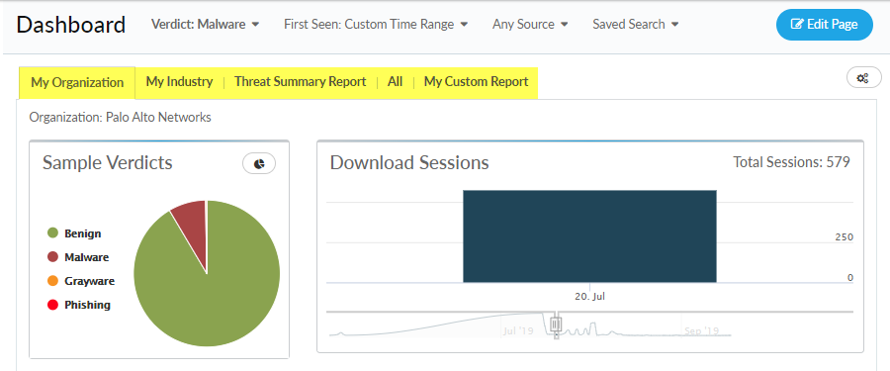Open the First Seen: Custom Time Range dropdown
Viewport: 890px width, 371px height.
(x=376, y=25)
